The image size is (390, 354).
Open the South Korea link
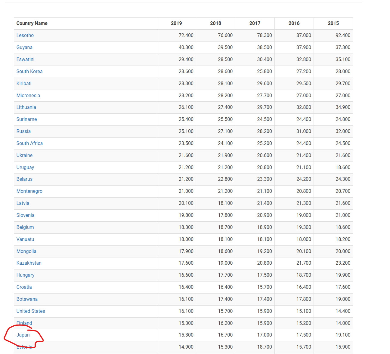pyautogui.click(x=29, y=71)
